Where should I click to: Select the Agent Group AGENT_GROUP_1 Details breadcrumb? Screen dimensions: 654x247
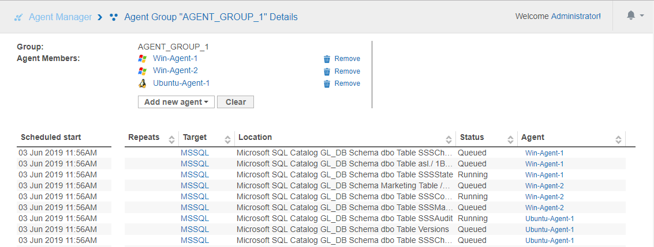[211, 17]
